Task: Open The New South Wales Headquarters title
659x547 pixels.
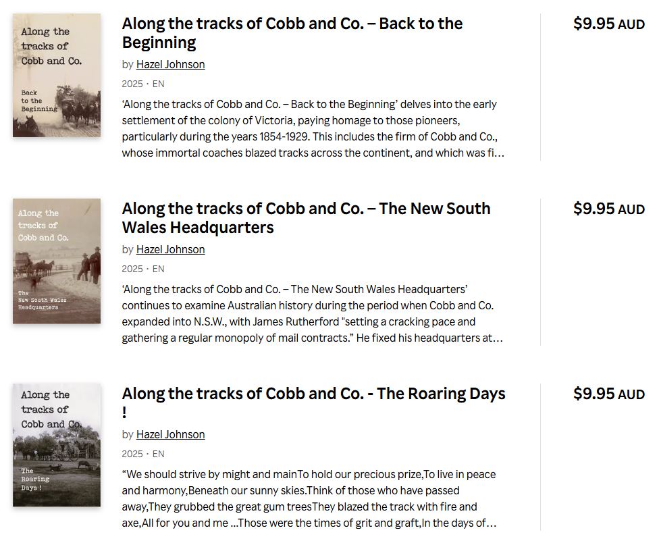Action: (x=306, y=218)
